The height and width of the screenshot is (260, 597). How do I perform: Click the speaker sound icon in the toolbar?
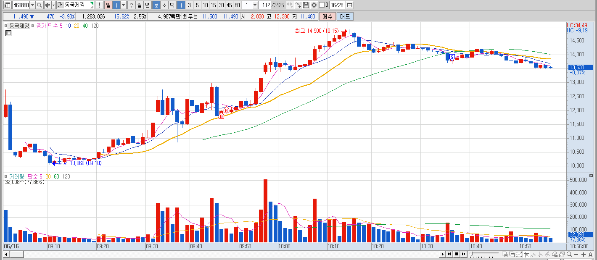pyautogui.click(x=48, y=5)
